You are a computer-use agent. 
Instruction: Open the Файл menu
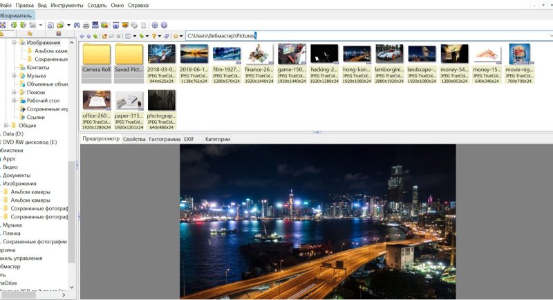[6, 6]
